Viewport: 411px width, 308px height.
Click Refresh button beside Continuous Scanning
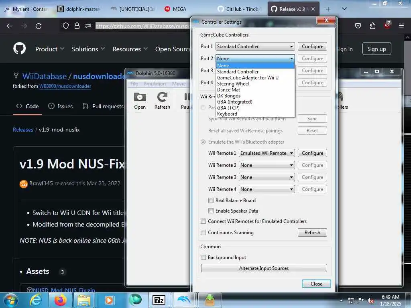(312, 233)
